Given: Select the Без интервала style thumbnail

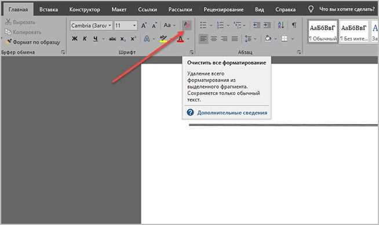Looking at the screenshot, I should (x=354, y=31).
